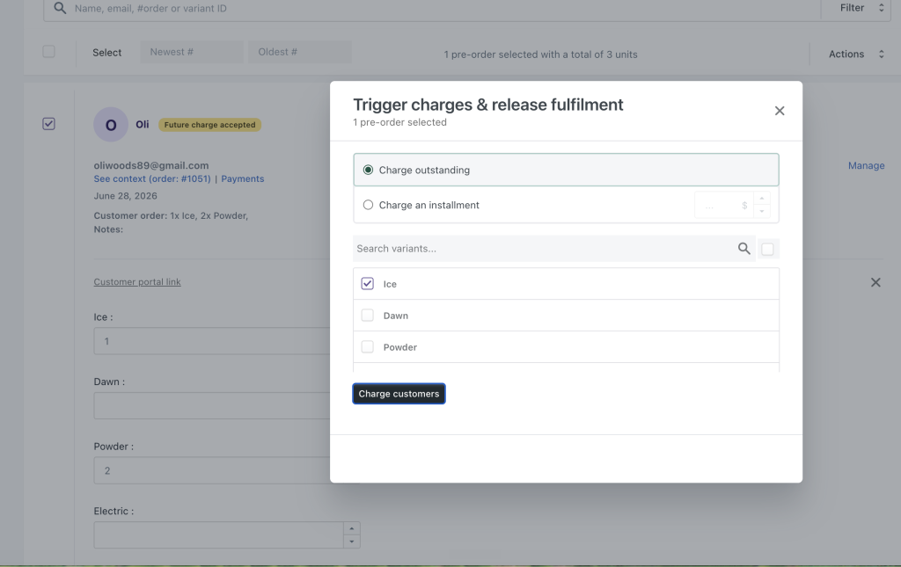The image size is (901, 567).
Task: Click the Oli avatar circle
Action: coord(111,125)
